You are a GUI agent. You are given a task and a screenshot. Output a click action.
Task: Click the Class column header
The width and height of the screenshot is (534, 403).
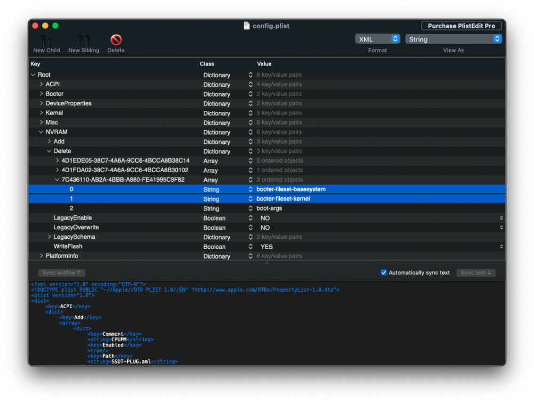pyautogui.click(x=207, y=64)
